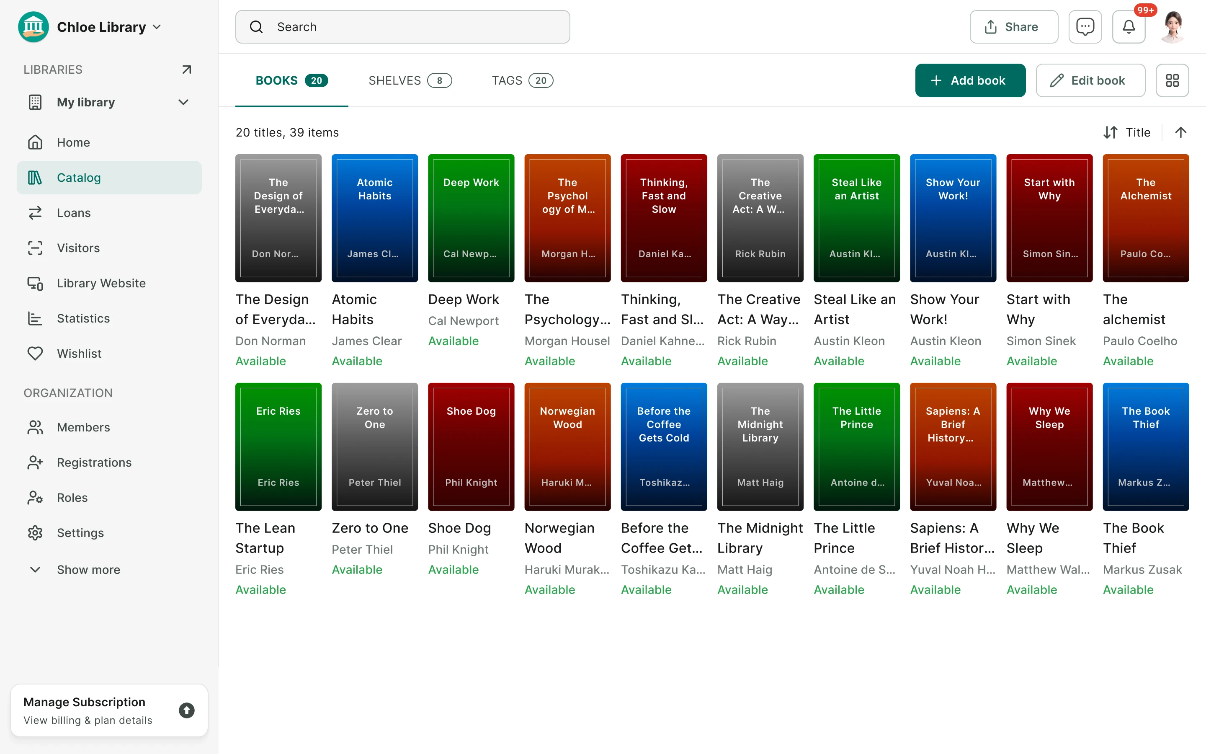This screenshot has height=754, width=1206.
Task: Go to Home in sidebar
Action: [109, 142]
